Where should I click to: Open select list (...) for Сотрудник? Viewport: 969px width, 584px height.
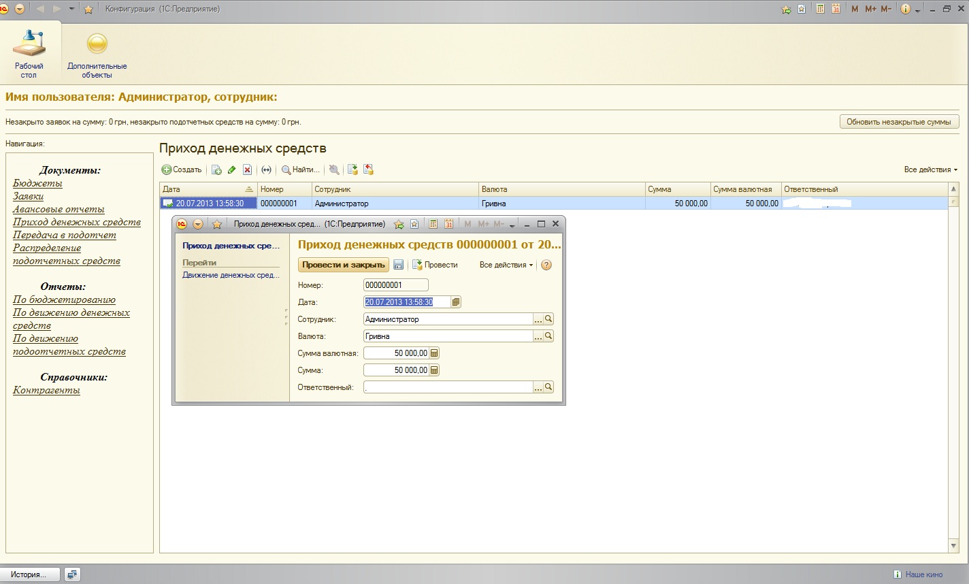[538, 319]
